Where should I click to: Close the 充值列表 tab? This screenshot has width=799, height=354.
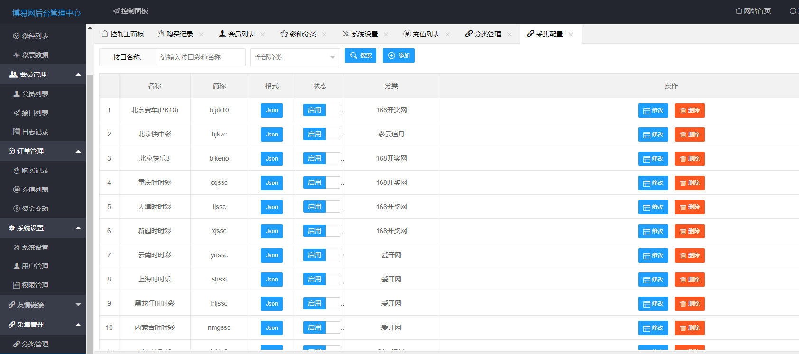coord(448,35)
